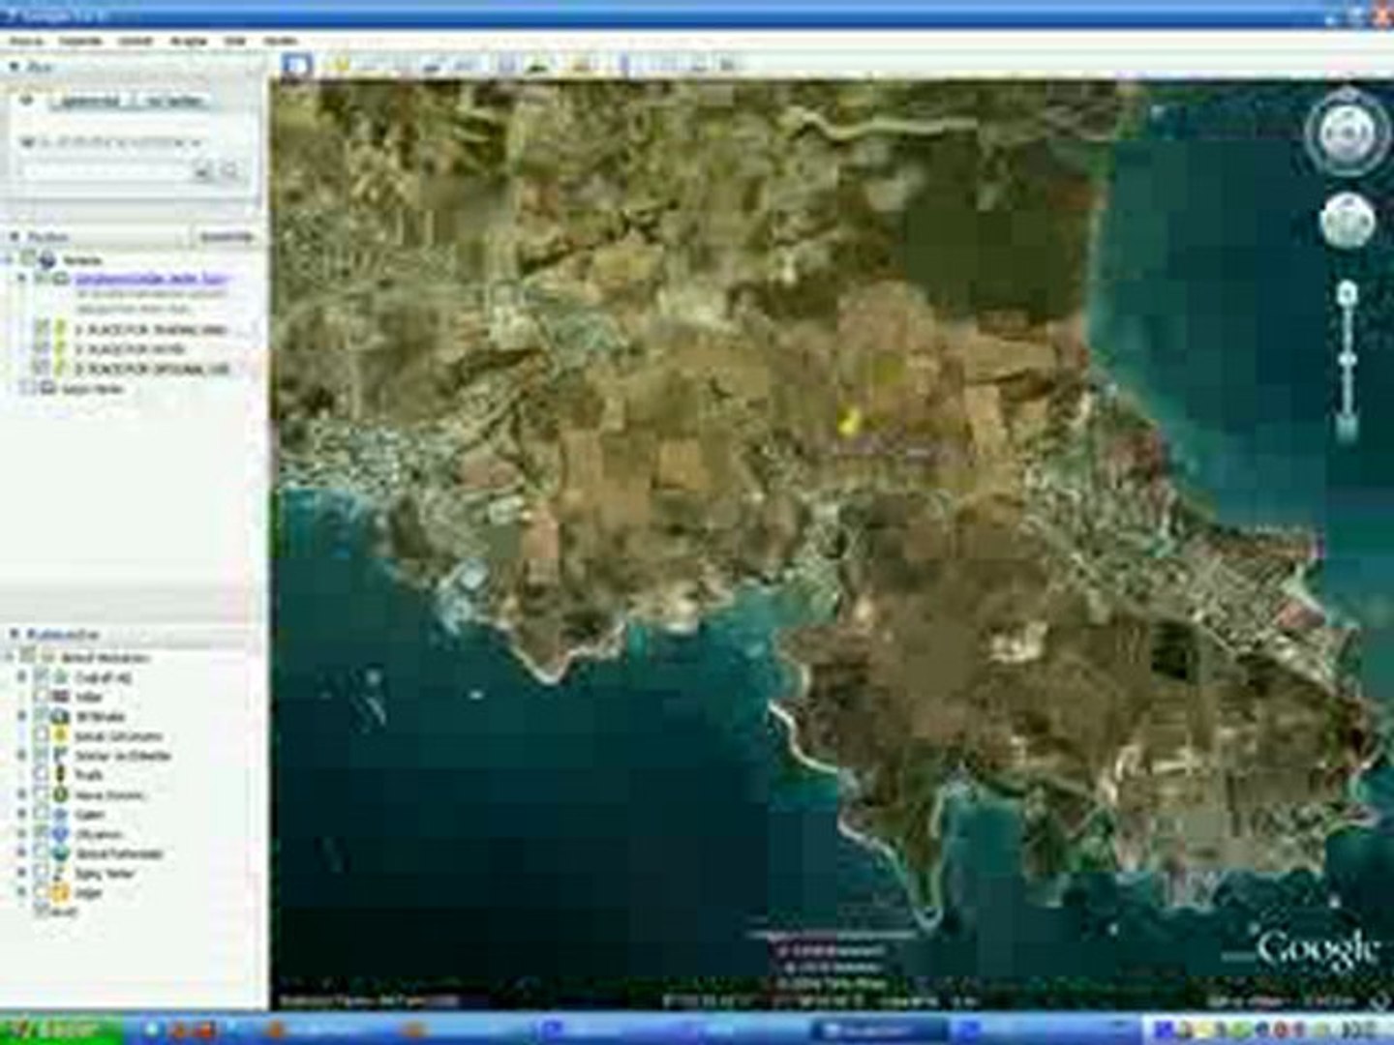Select the PLACE FOR OPTIONAL USE placemark row
The image size is (1394, 1045).
point(151,369)
